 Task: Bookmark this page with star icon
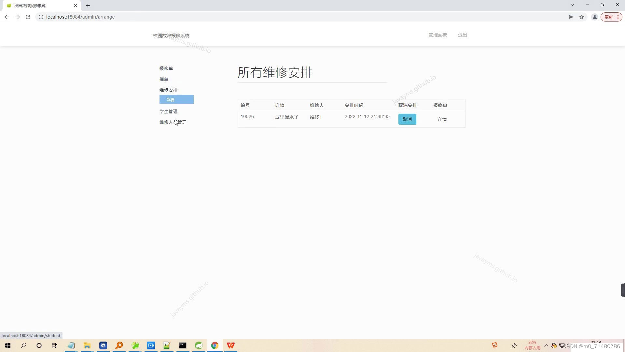pyautogui.click(x=582, y=17)
